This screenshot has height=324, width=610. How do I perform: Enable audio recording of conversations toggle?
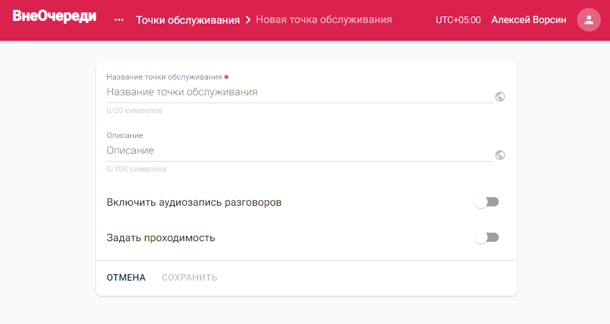(x=487, y=202)
